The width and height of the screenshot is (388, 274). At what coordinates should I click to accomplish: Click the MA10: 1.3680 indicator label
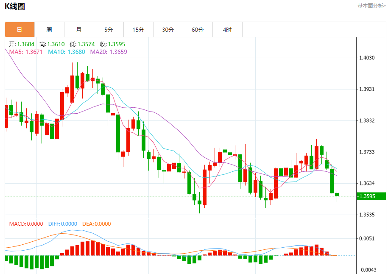67,52
